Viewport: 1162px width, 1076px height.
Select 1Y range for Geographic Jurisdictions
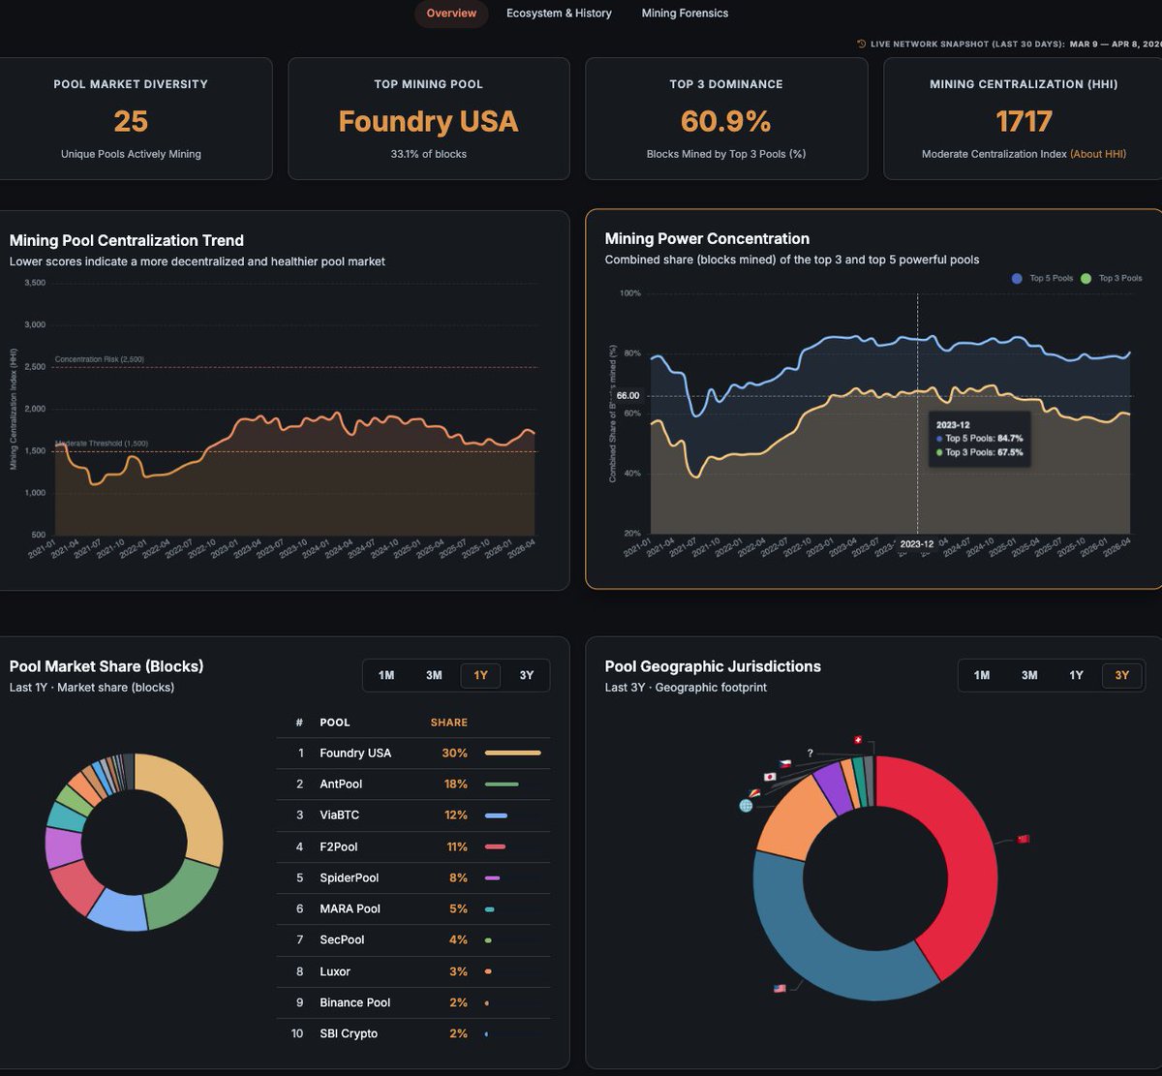point(1076,675)
